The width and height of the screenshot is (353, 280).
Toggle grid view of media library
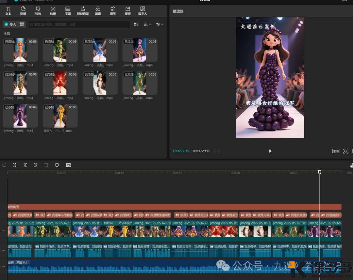pos(136,24)
